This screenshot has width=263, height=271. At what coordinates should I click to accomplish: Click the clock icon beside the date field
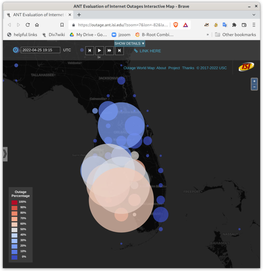(16, 50)
